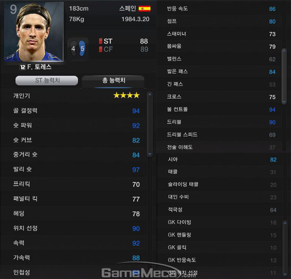The width and height of the screenshot is (291, 279).
Task: Select the CF position row
Action: point(124,49)
